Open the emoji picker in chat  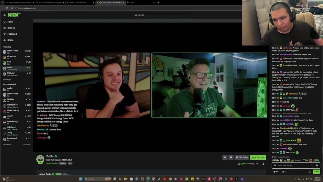coord(317,166)
